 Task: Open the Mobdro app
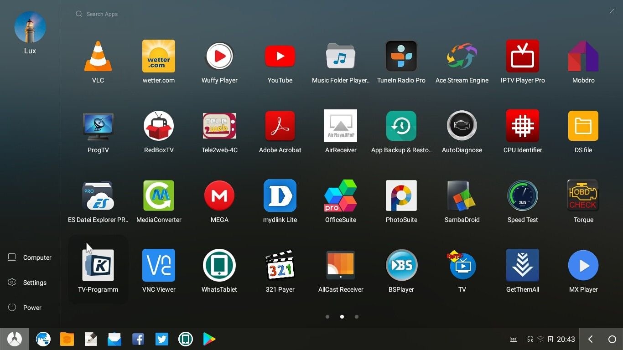pyautogui.click(x=583, y=56)
